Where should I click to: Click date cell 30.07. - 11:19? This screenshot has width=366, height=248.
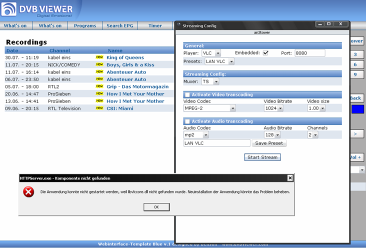(x=22, y=57)
